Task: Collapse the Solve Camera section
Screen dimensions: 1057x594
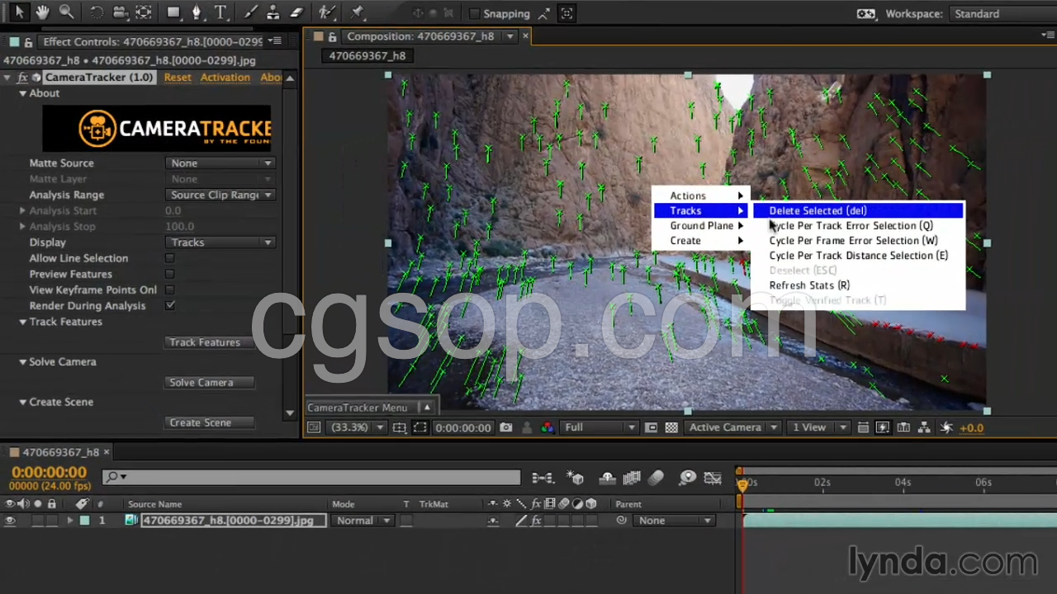Action: 23,362
